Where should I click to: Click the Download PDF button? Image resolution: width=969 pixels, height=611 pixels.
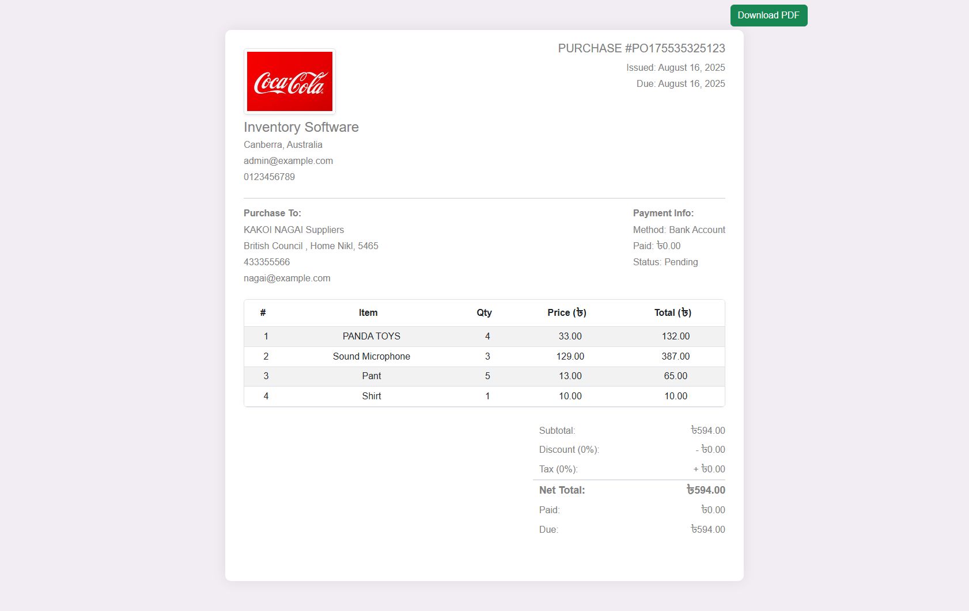tap(769, 16)
